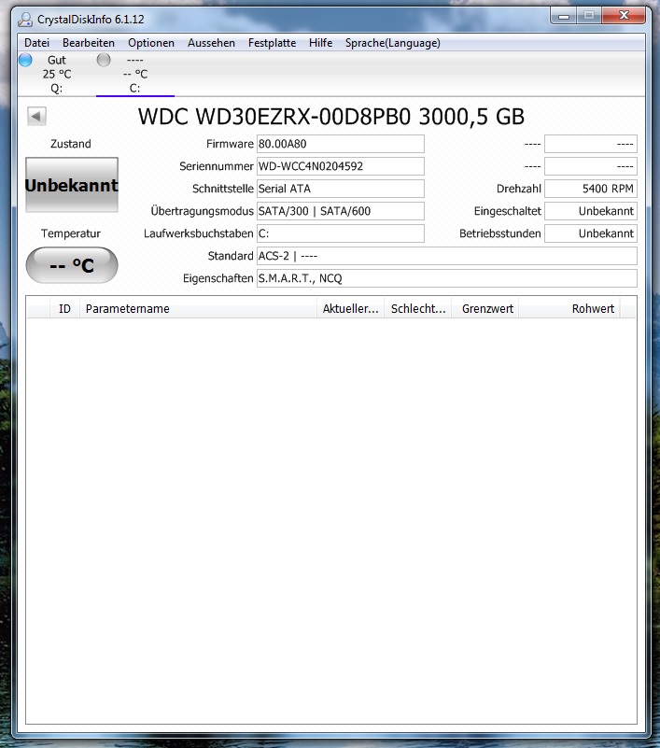Open the Datei menu
This screenshot has height=748, width=660.
pos(36,43)
